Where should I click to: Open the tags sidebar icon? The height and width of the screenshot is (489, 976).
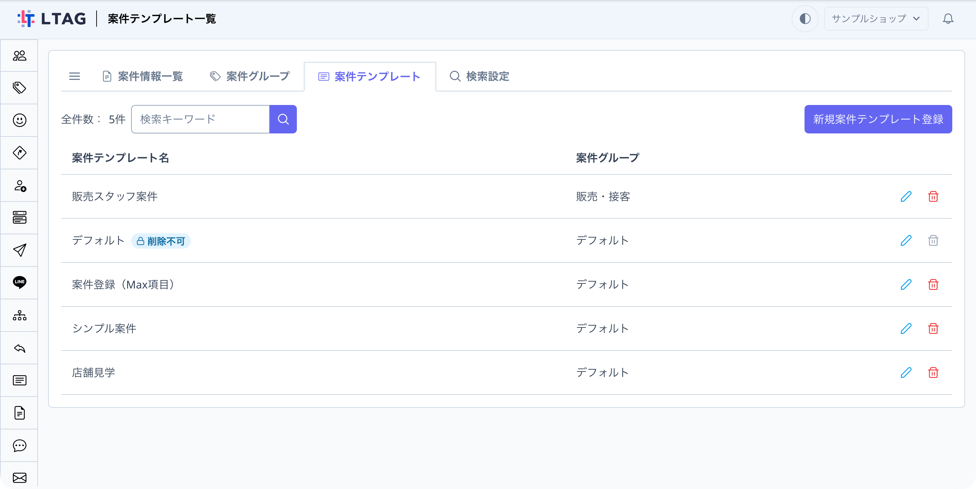19,88
